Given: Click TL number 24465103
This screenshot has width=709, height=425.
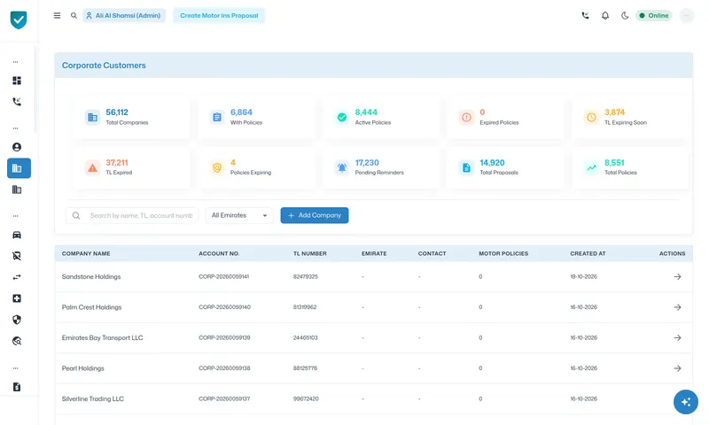Looking at the screenshot, I should click(x=305, y=338).
